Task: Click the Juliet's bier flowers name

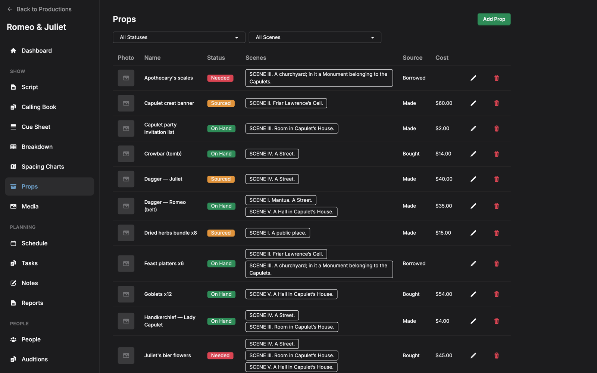Action: [x=168, y=355]
